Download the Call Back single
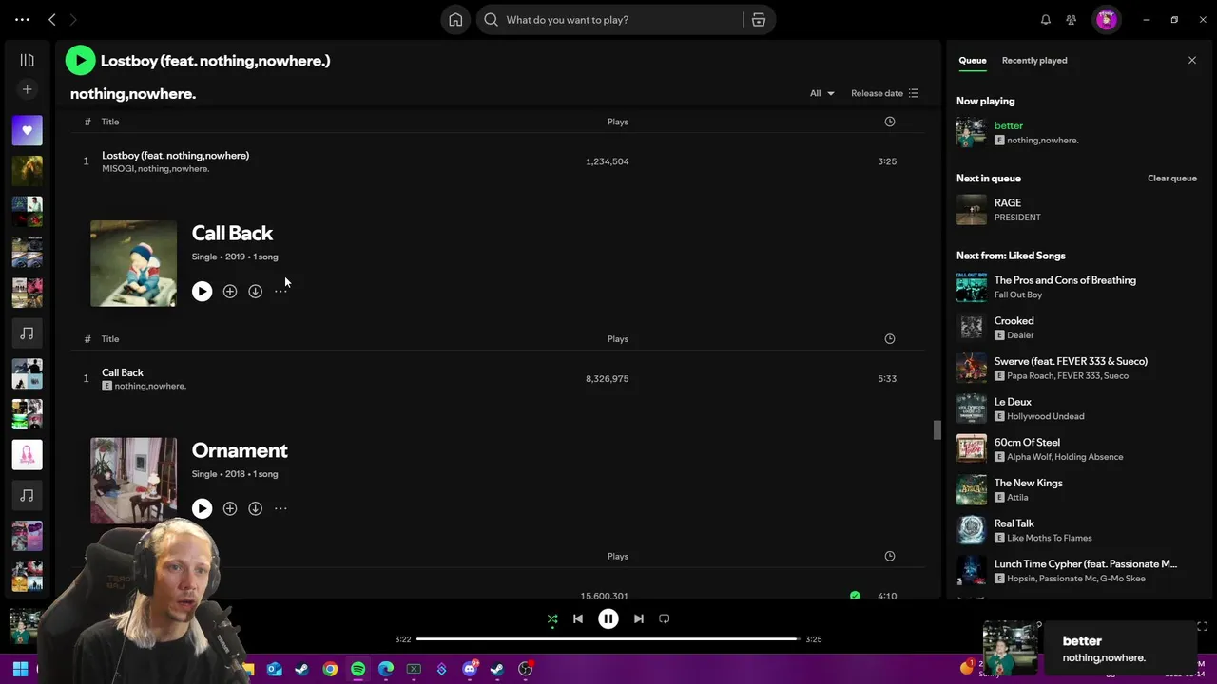The width and height of the screenshot is (1217, 684). 256,292
